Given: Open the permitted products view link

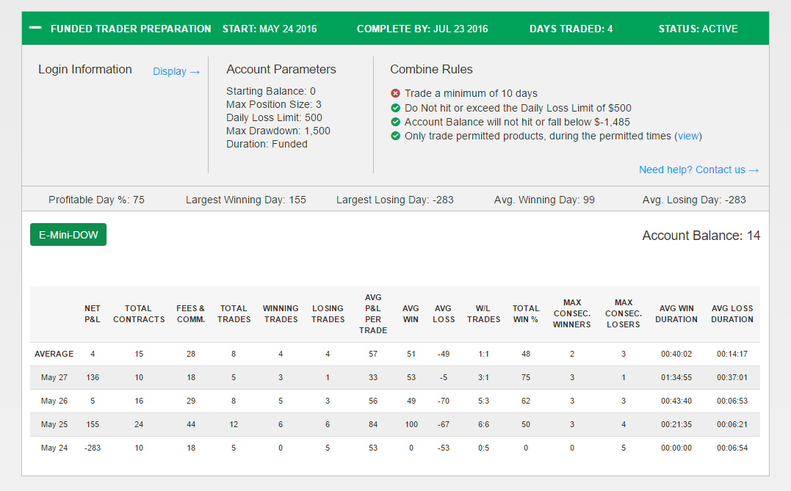Looking at the screenshot, I should 688,136.
